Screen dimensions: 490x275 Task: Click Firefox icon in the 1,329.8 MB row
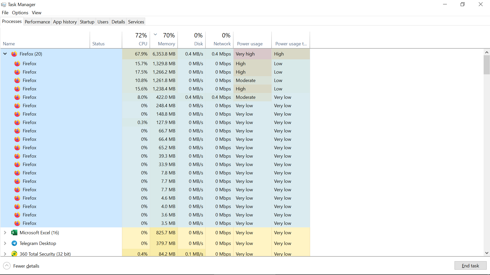click(17, 64)
